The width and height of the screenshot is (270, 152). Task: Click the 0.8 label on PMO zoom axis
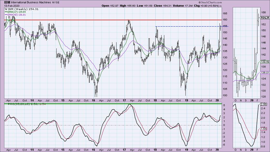pyautogui.click(x=263, y=147)
